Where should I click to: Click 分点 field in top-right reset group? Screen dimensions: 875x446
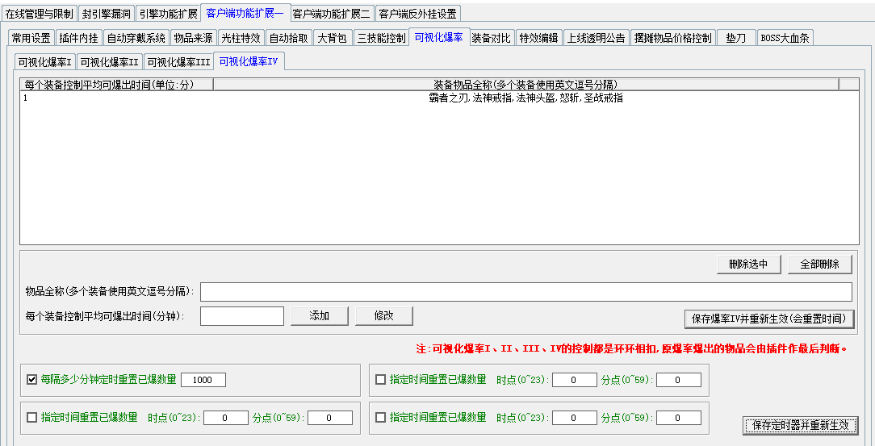pos(679,380)
